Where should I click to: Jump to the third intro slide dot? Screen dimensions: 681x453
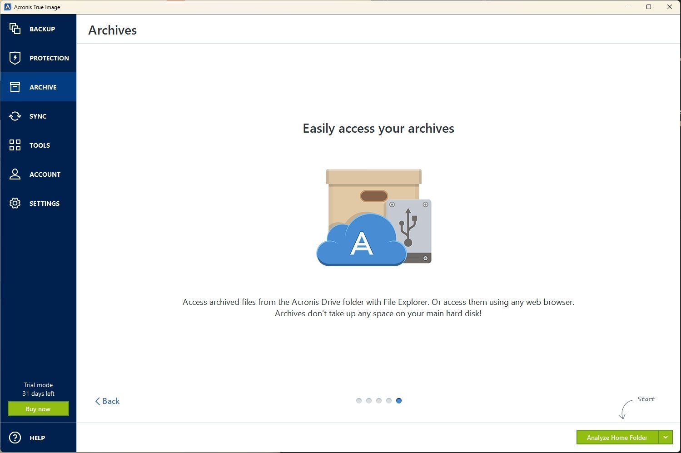(379, 401)
